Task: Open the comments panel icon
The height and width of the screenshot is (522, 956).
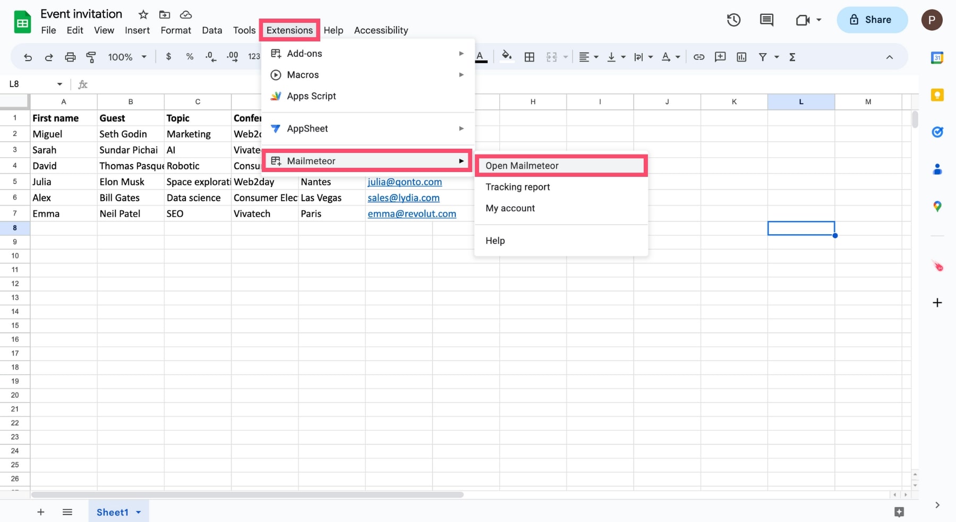Action: tap(766, 20)
